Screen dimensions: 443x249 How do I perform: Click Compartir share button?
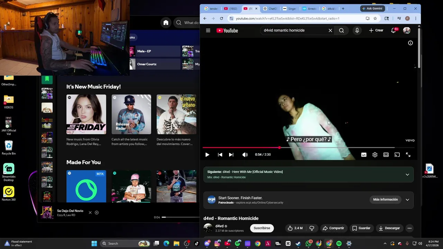tap(333, 228)
